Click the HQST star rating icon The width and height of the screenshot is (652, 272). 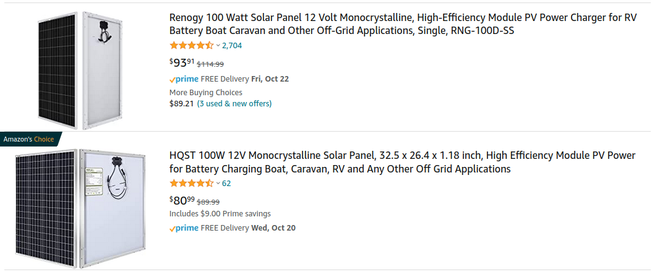coord(191,183)
